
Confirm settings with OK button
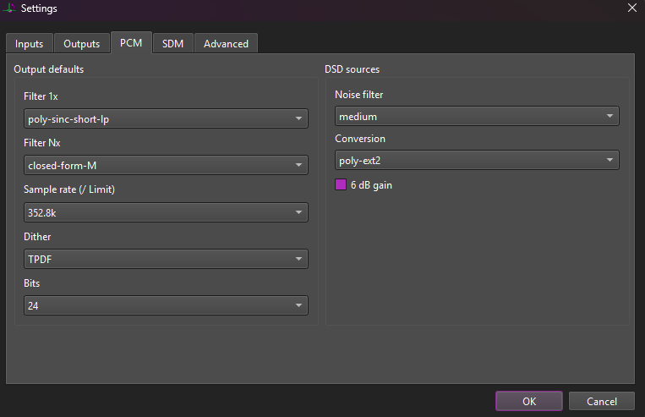[529, 402]
